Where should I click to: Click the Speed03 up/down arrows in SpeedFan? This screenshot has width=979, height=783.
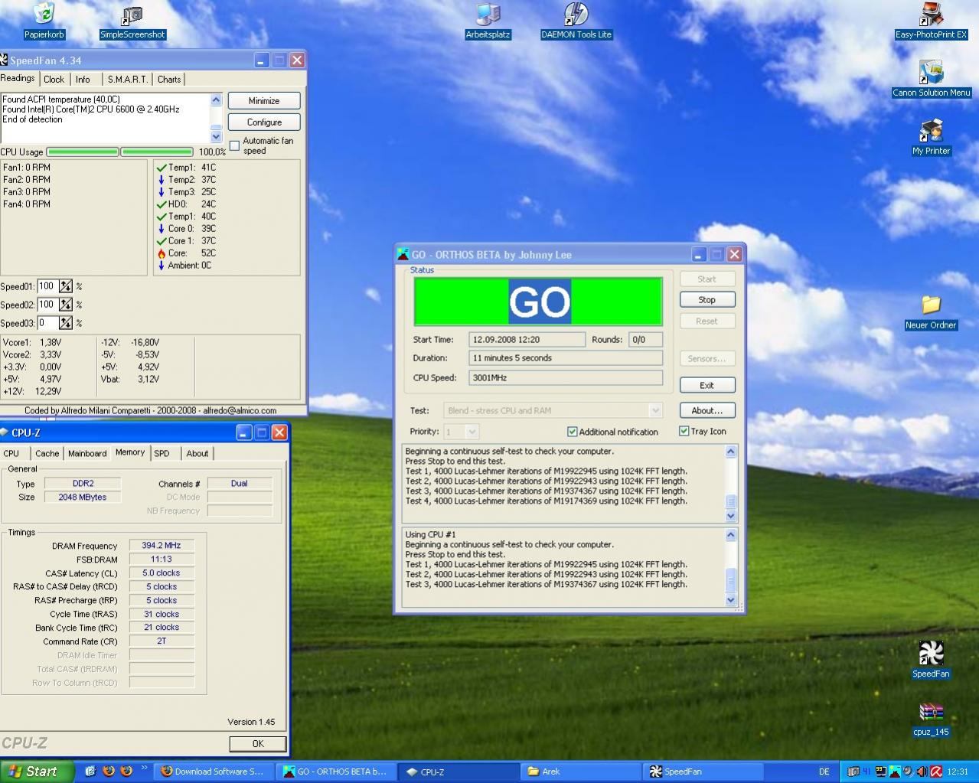pos(66,323)
